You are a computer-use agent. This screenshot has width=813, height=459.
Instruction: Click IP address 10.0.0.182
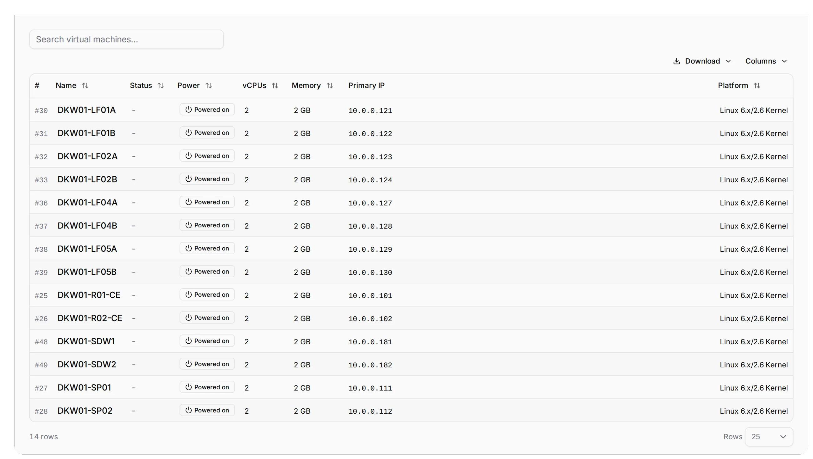(x=370, y=365)
